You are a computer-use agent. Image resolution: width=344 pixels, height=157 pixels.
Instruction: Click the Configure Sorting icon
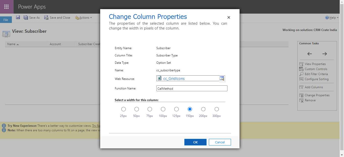click(301, 79)
